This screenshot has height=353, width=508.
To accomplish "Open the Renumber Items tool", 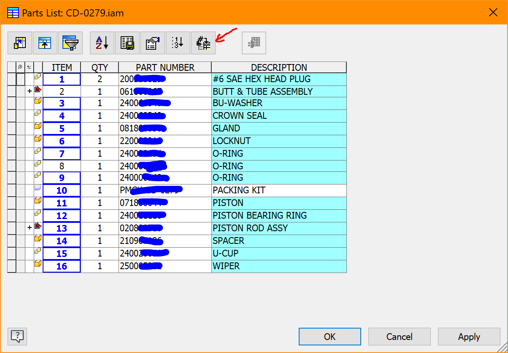I will [x=178, y=43].
